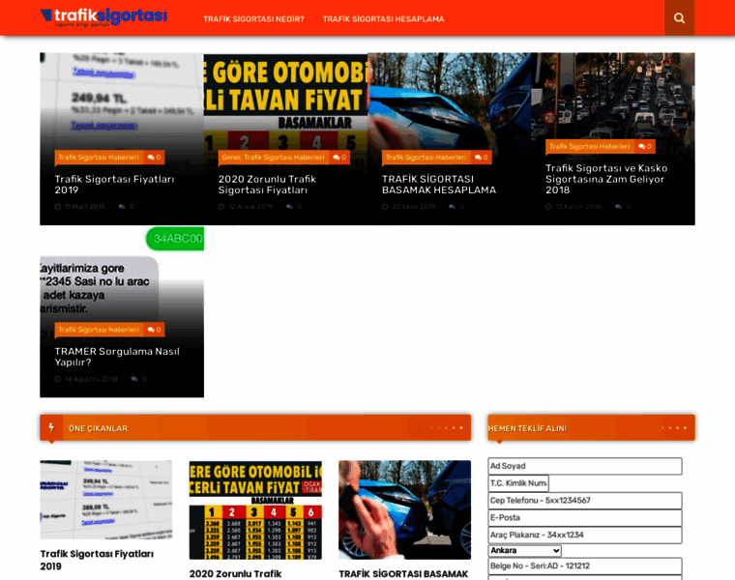The width and height of the screenshot is (735, 580).
Task: Open Trafik Sigortası ve Kasko Zam Geliyor 2018
Action: coord(606,179)
